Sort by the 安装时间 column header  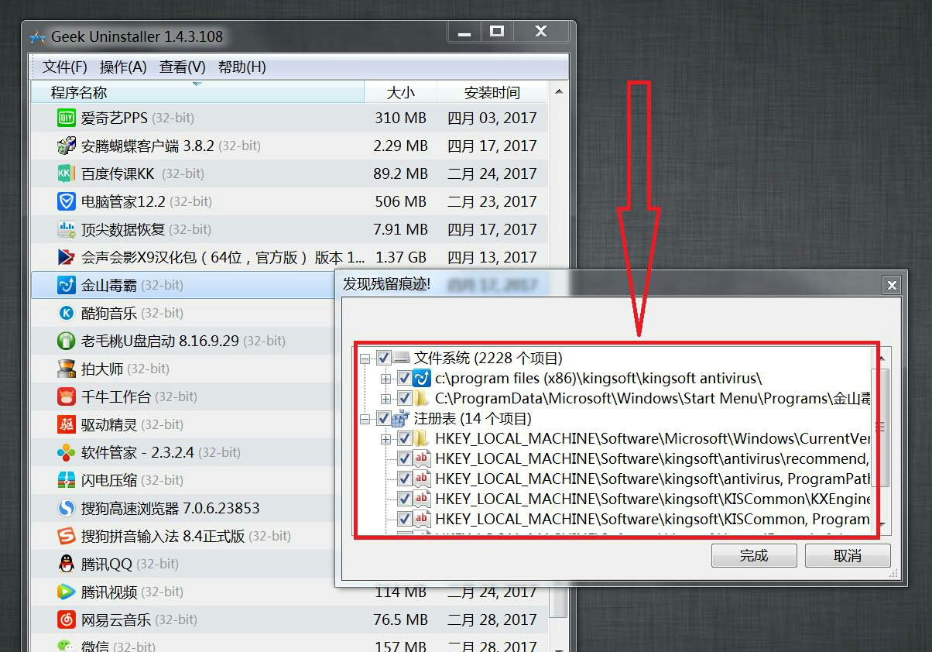click(492, 93)
